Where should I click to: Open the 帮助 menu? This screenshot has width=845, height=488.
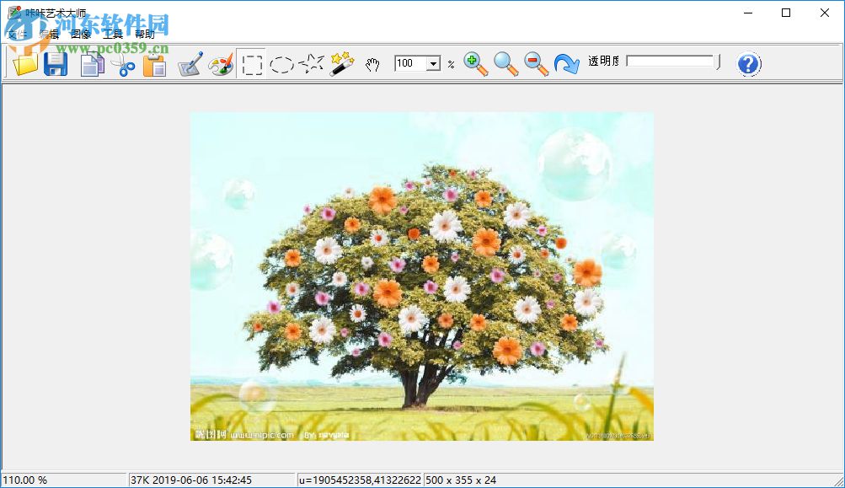click(x=144, y=34)
